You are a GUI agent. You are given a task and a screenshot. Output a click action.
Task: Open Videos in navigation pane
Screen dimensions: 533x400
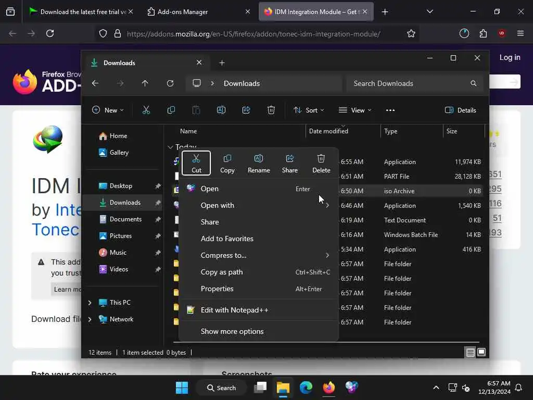(x=119, y=269)
